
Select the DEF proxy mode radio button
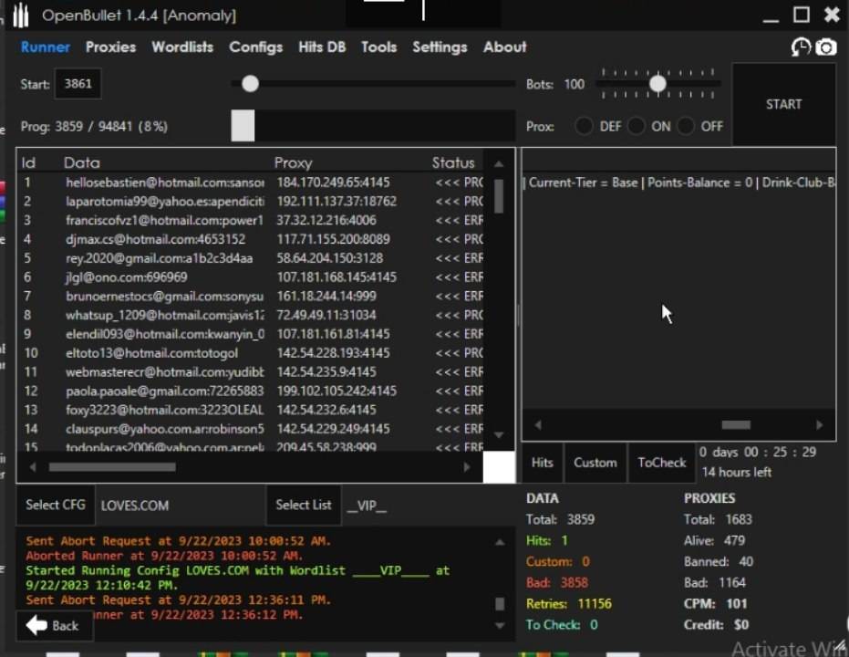point(584,126)
